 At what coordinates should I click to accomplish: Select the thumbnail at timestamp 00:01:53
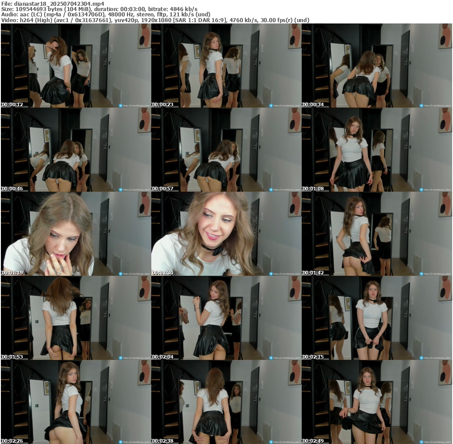76,318
